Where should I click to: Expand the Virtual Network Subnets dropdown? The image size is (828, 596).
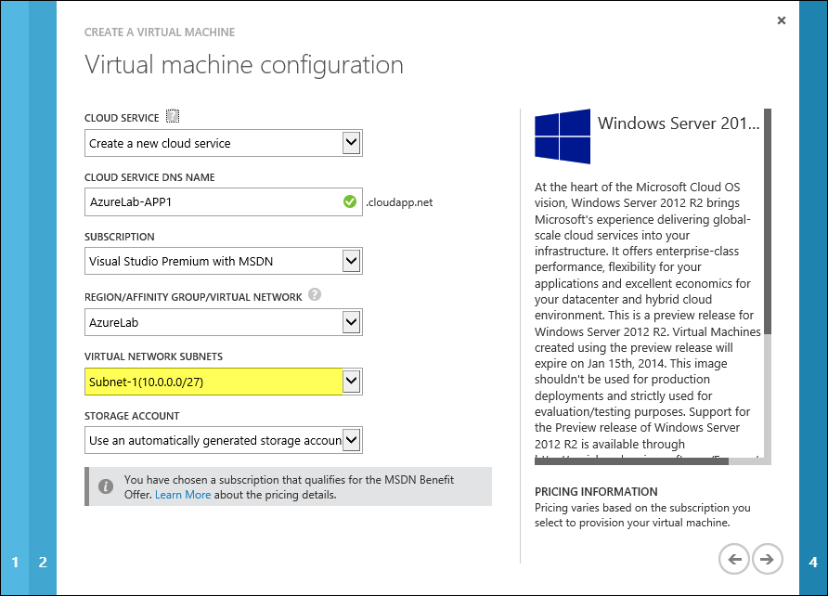[x=351, y=381]
